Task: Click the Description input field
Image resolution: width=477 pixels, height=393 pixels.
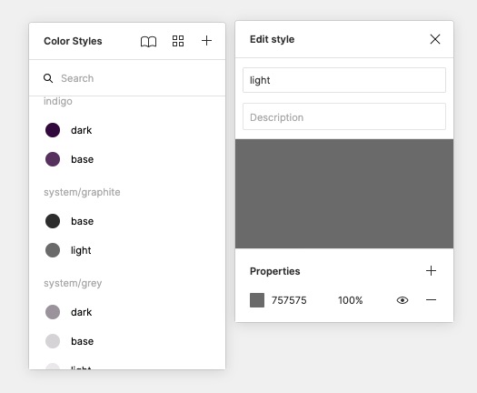Action: click(344, 116)
